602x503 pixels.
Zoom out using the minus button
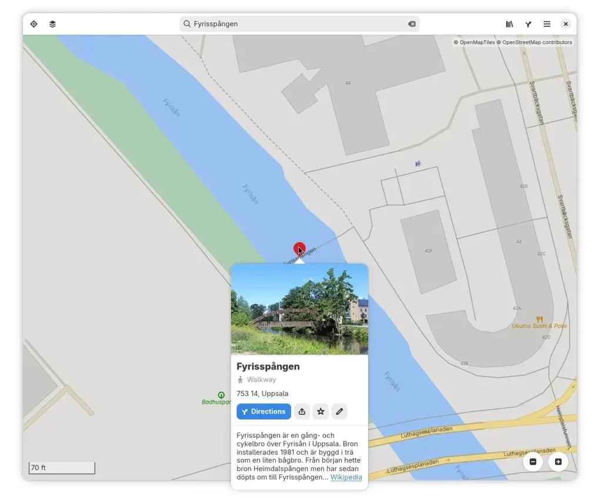coord(533,462)
